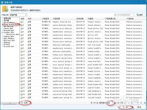This screenshot has height=110, width=147.
Task: Click keyword 'belt with beads' in row 8
Action: 94,45
